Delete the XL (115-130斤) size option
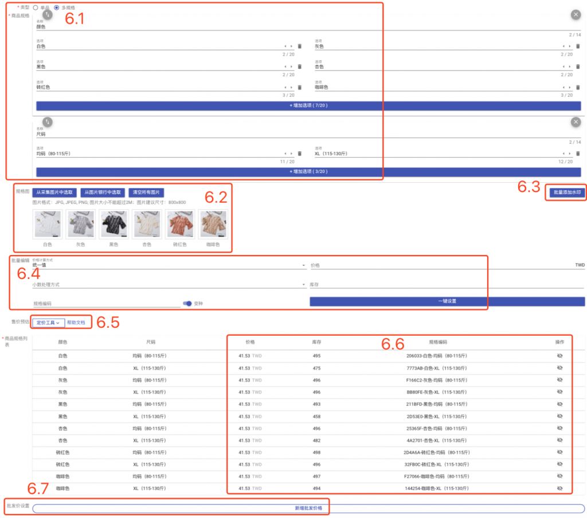The height and width of the screenshot is (518, 587). tap(578, 154)
